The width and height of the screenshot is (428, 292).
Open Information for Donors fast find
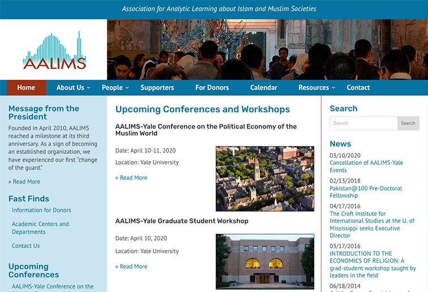pyautogui.click(x=41, y=211)
